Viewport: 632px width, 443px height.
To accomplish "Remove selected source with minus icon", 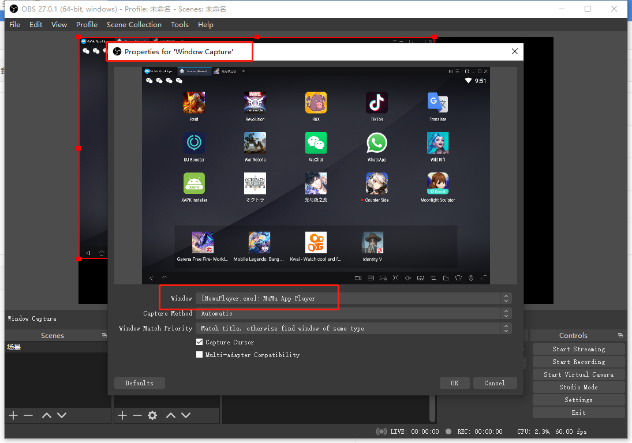I will click(x=137, y=415).
